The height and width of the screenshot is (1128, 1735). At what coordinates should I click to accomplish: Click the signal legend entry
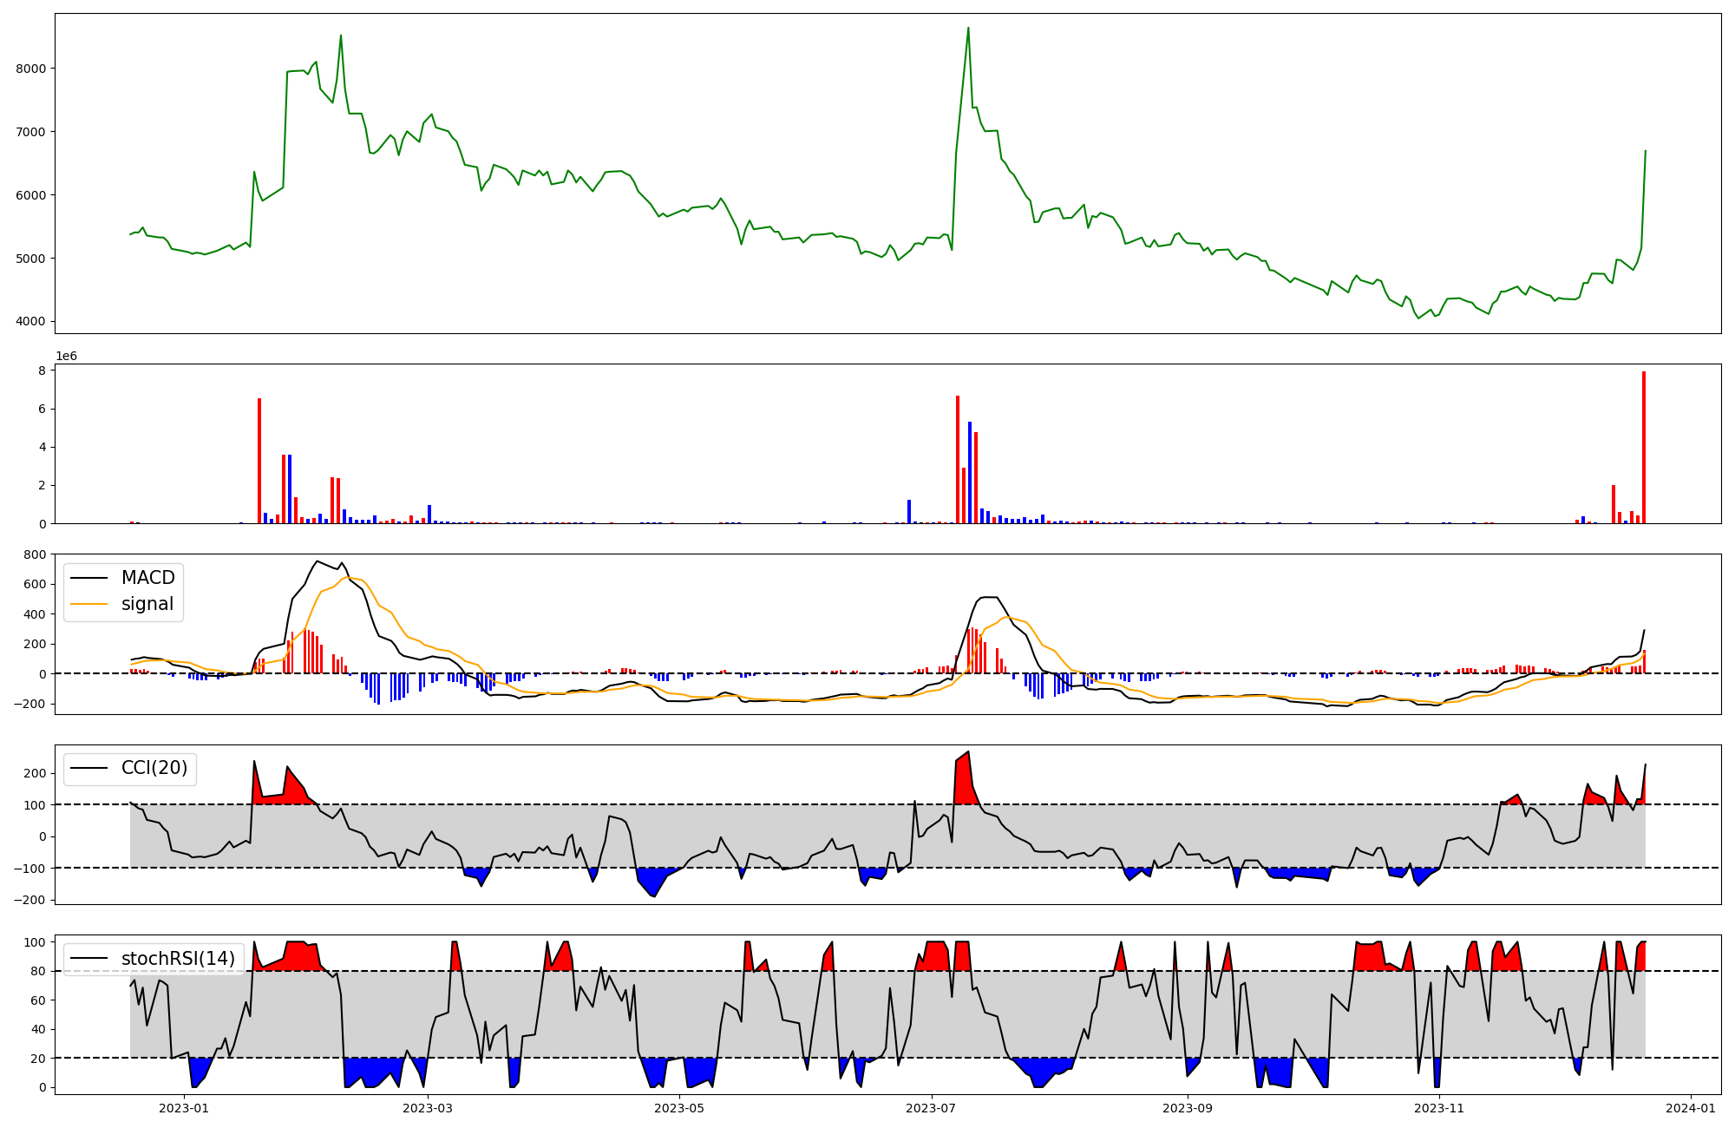tap(147, 604)
